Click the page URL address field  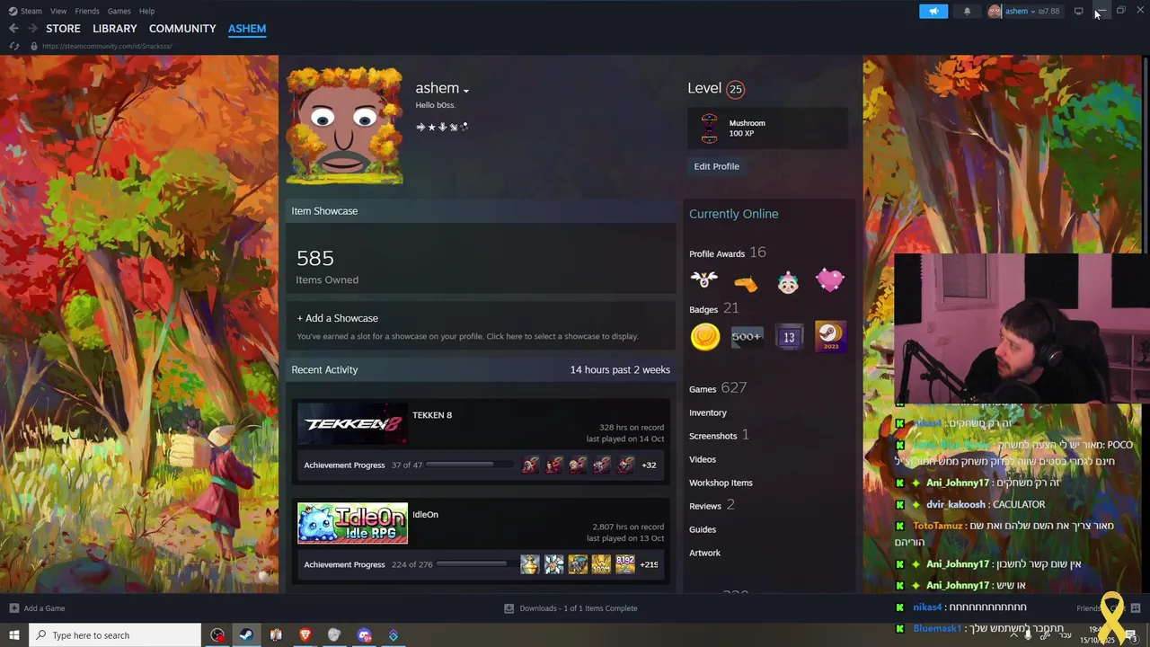click(x=107, y=46)
